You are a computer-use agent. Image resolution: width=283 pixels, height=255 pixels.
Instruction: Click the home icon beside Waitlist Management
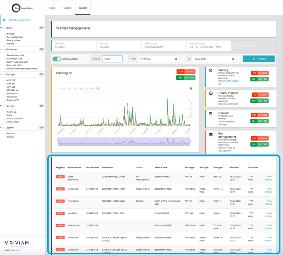coord(4,20)
